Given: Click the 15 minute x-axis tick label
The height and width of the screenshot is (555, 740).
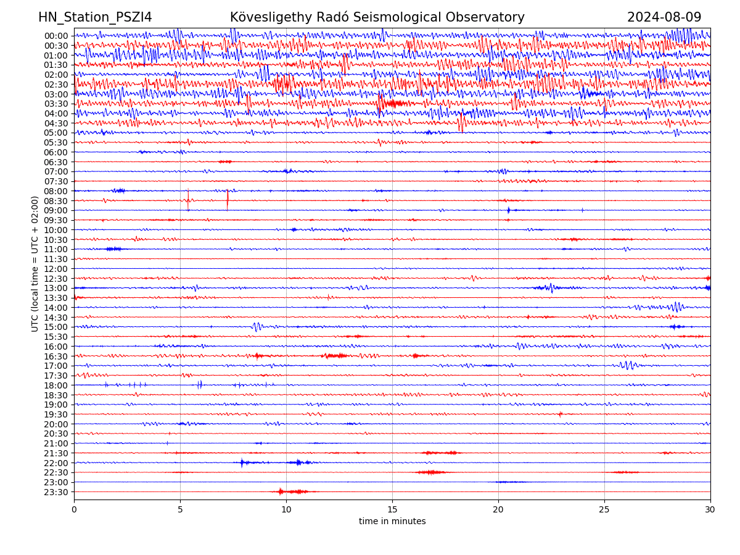Looking at the screenshot, I should [392, 509].
